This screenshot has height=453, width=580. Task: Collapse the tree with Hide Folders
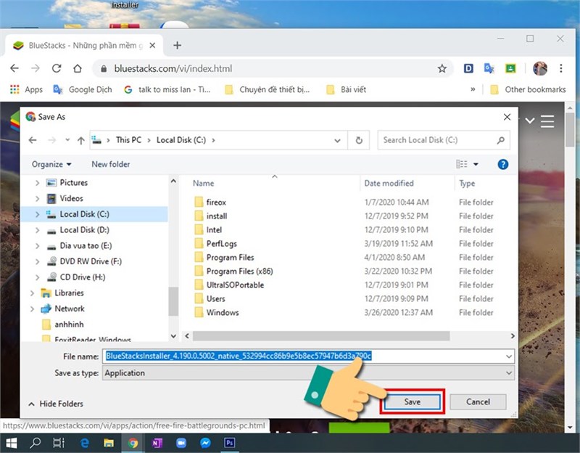pyautogui.click(x=56, y=404)
